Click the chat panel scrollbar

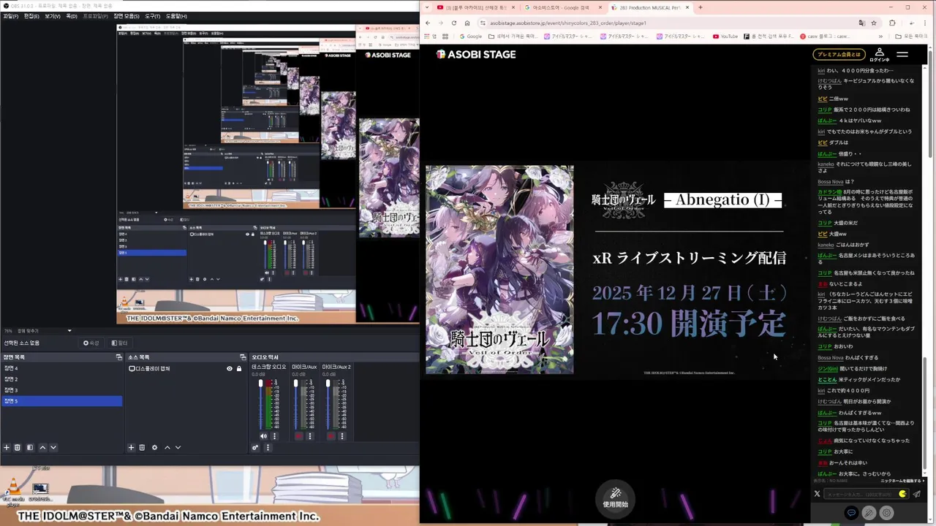tap(924, 415)
